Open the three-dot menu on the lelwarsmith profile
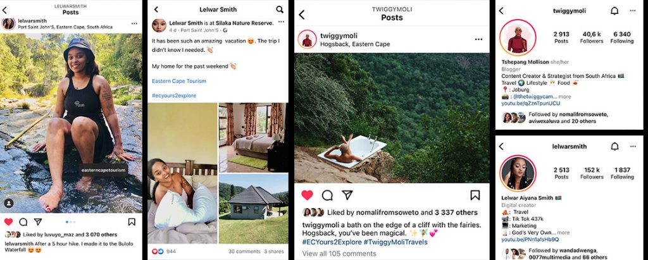Screen dimensions: 648x260 [633, 146]
